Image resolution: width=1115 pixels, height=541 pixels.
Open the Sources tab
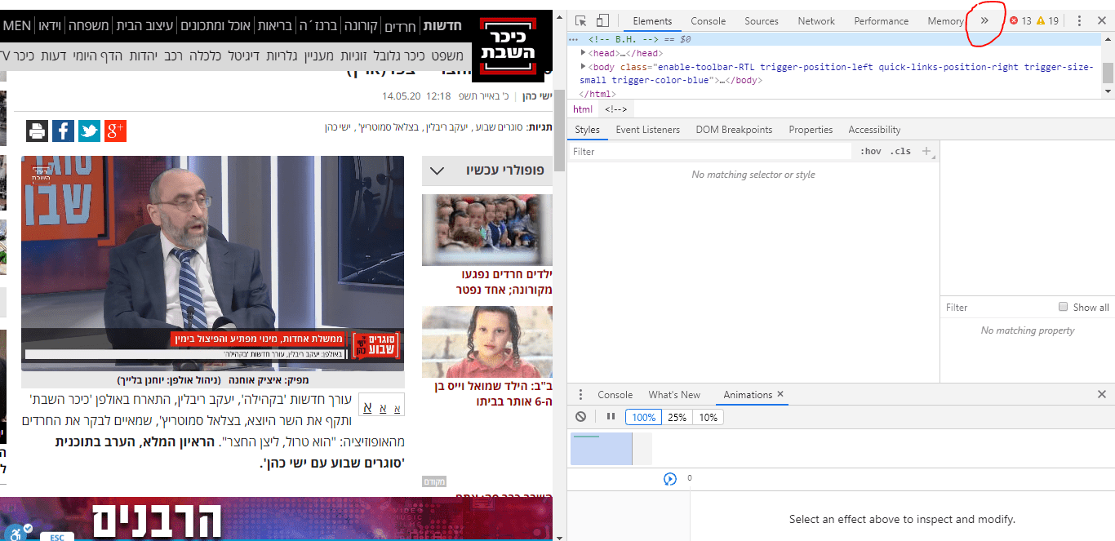point(762,21)
